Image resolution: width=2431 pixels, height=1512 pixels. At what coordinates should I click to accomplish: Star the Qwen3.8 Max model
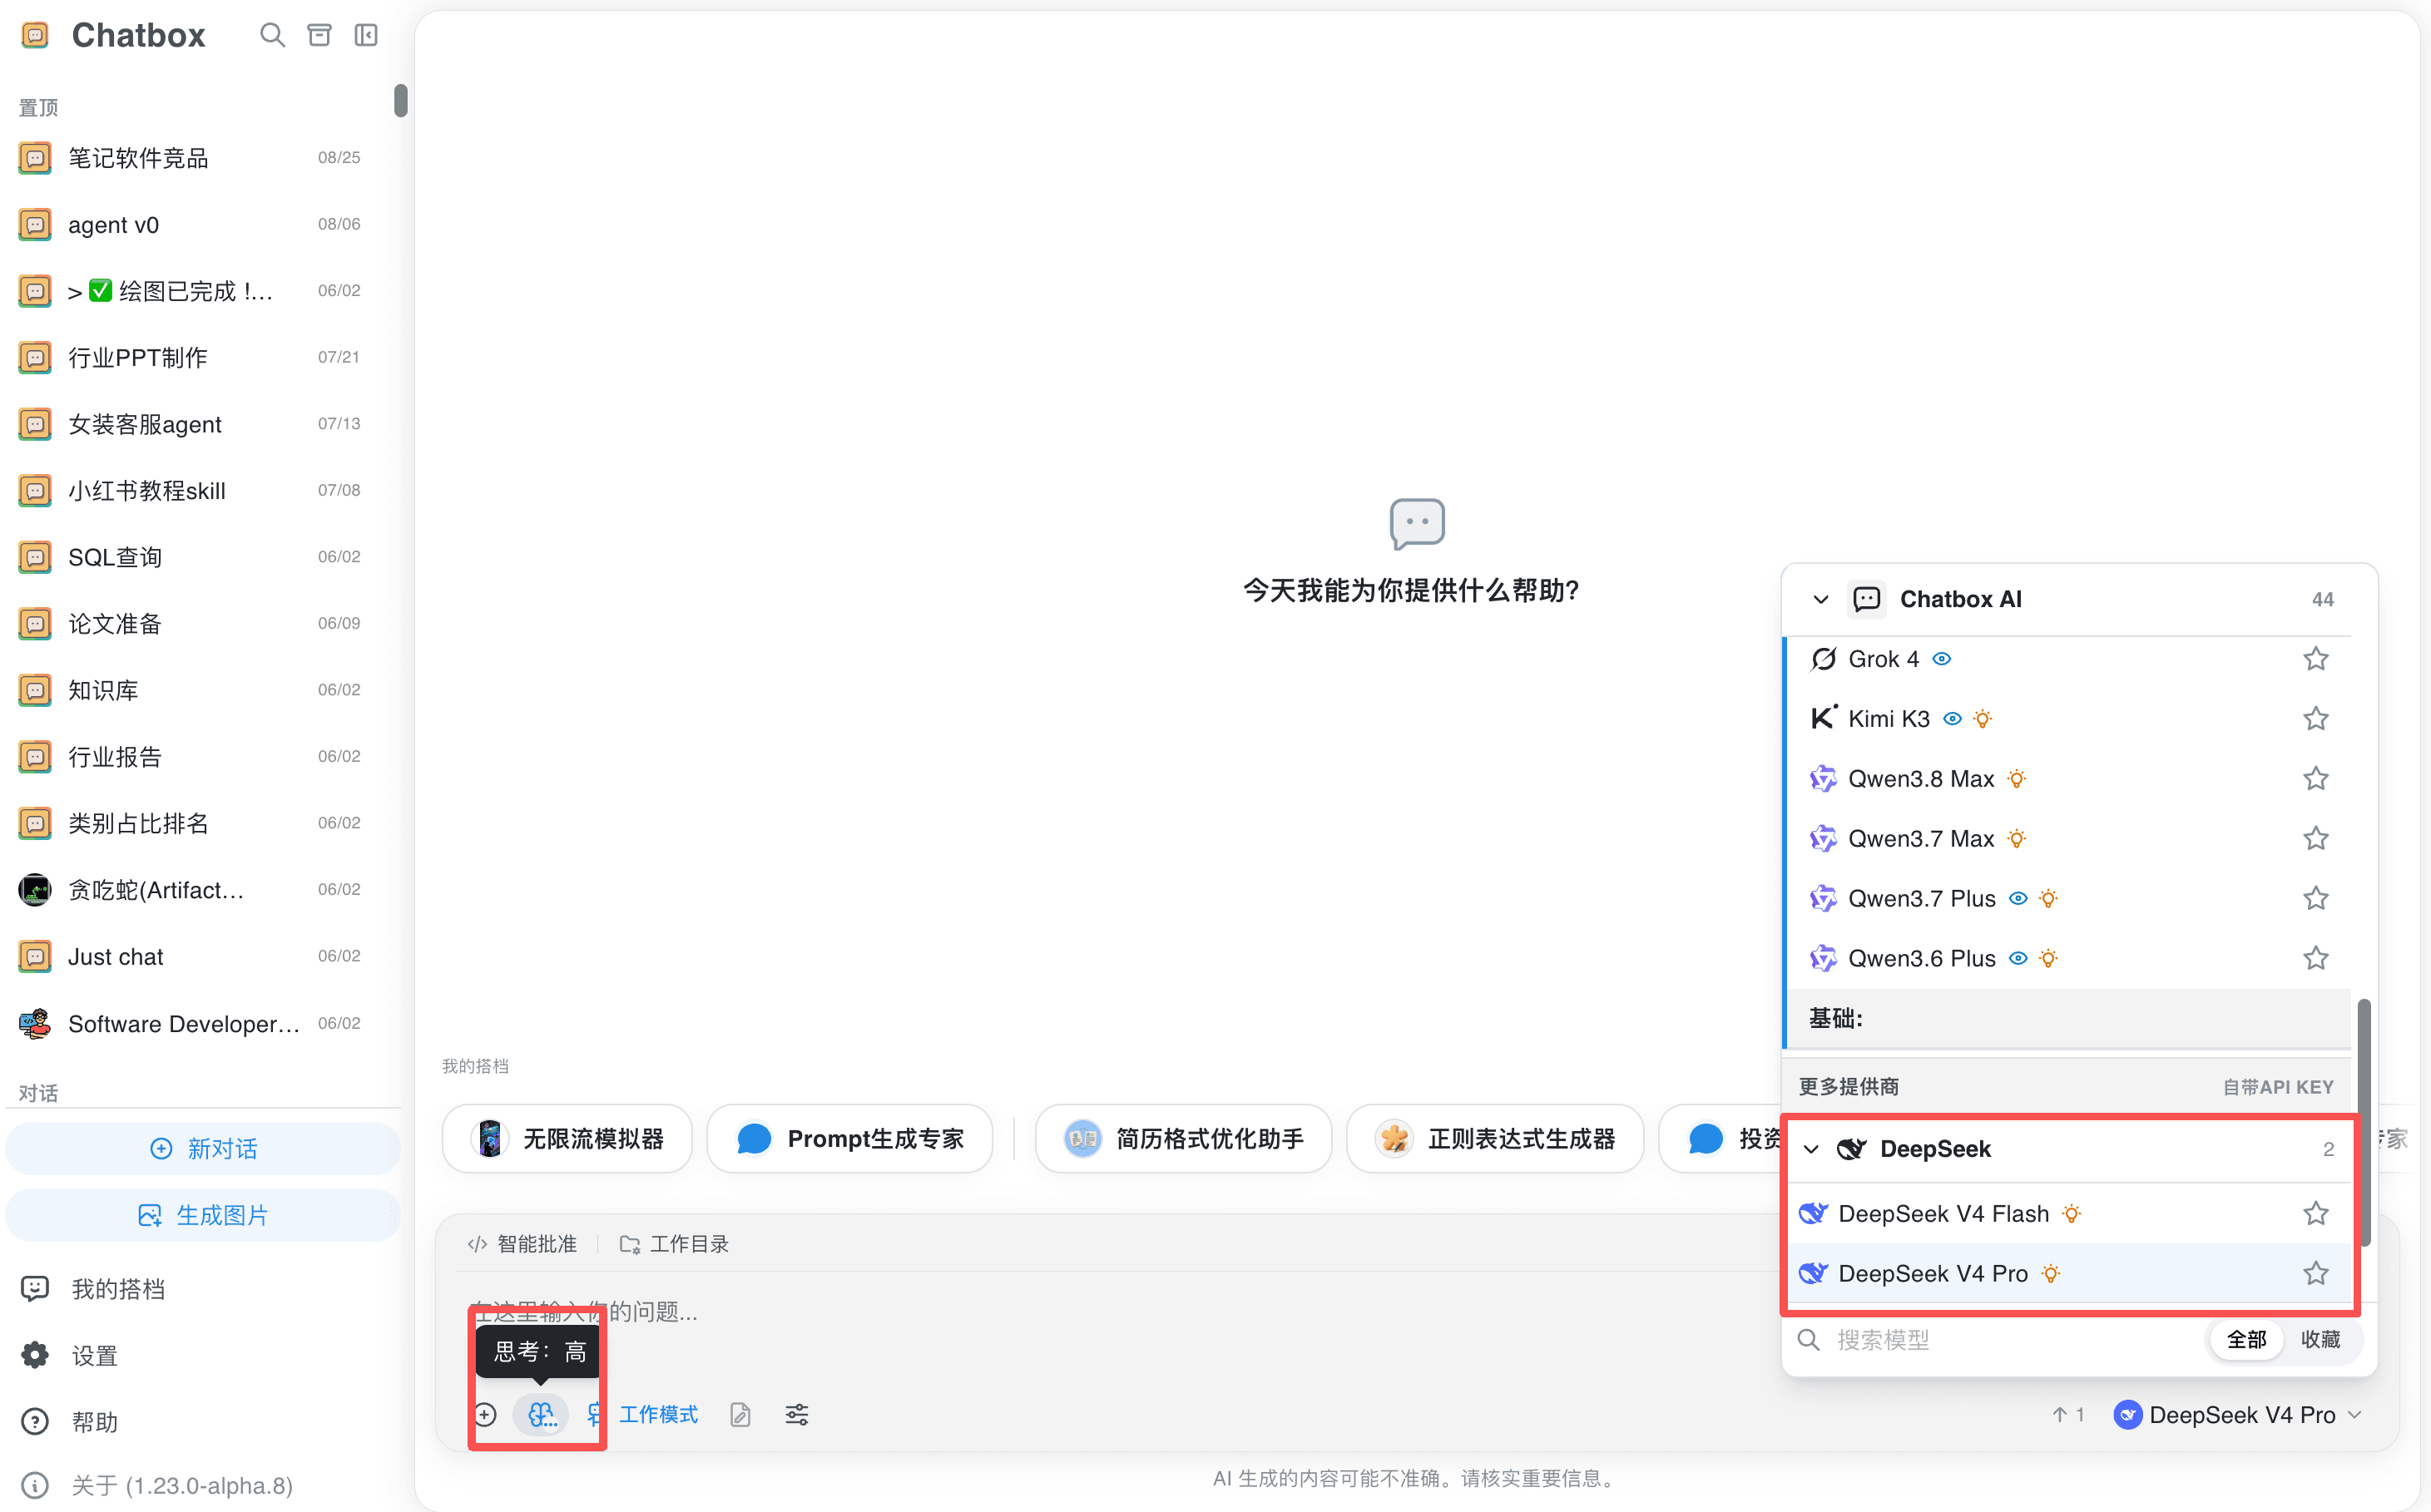coord(2315,778)
